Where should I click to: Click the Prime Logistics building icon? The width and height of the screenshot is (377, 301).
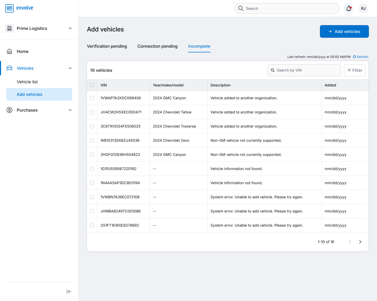[x=9, y=28]
